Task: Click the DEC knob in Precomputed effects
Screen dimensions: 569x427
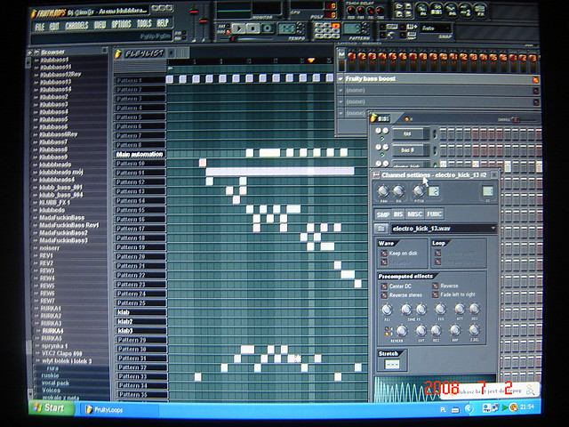Action: (x=474, y=309)
